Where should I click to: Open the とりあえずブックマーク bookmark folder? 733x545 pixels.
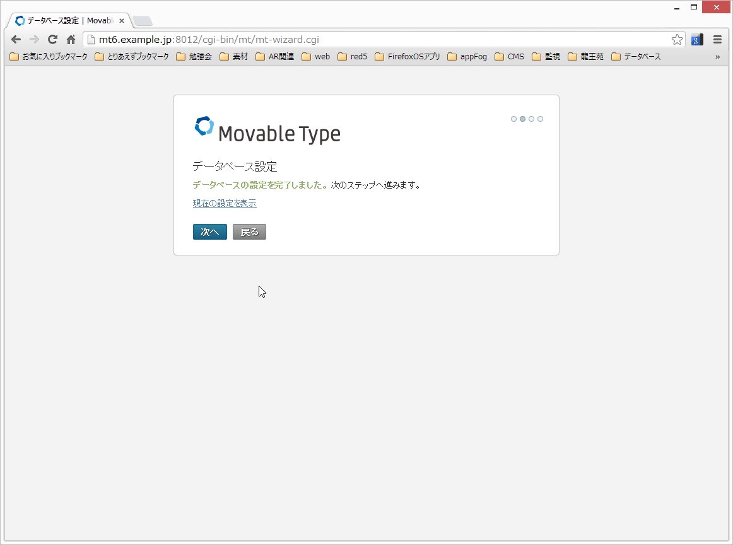point(132,57)
